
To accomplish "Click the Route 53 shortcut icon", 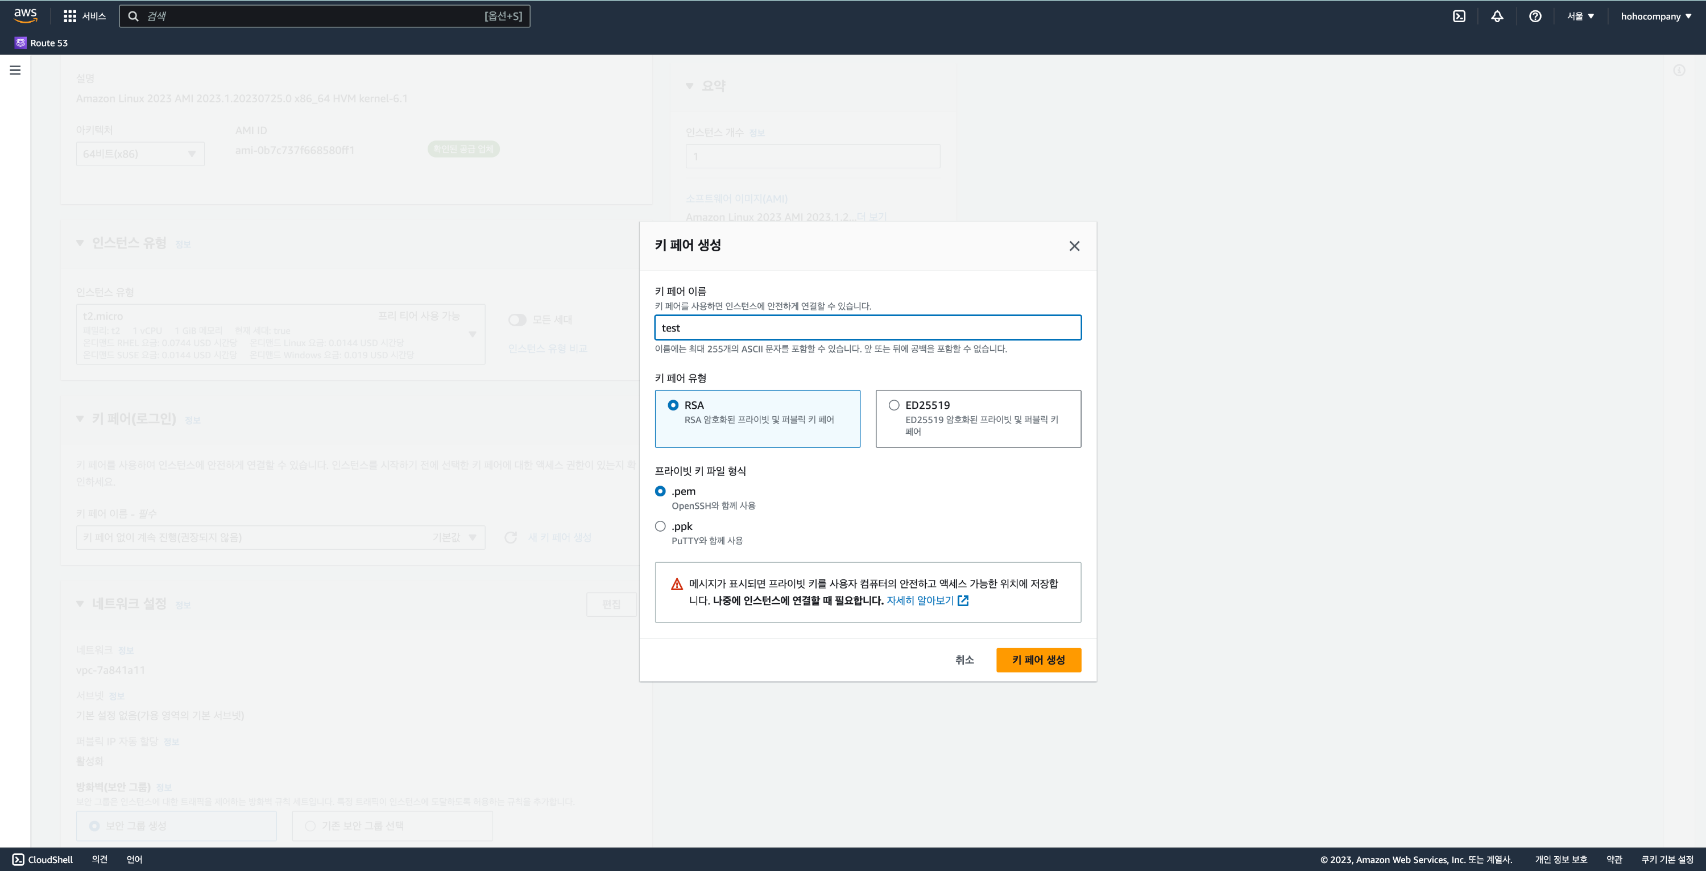I will tap(20, 43).
